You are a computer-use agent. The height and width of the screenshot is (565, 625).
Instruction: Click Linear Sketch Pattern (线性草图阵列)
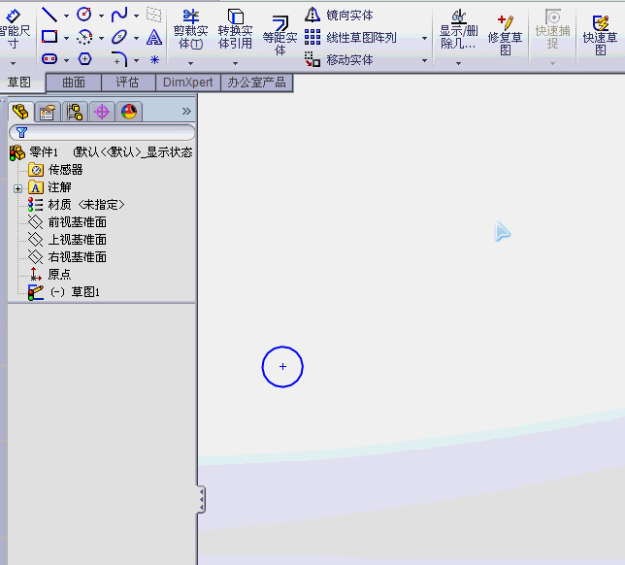(350, 38)
